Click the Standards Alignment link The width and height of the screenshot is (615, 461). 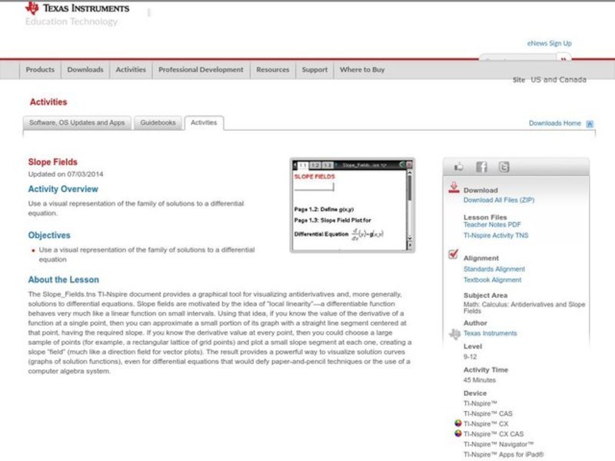pos(494,269)
